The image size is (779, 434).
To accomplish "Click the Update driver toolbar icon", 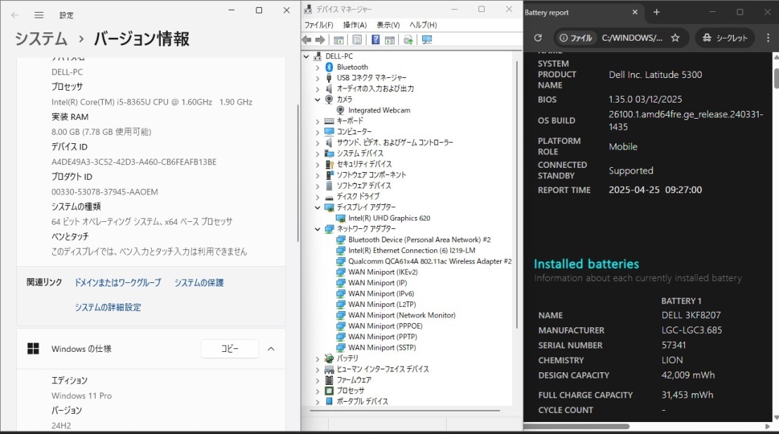I will (408, 40).
